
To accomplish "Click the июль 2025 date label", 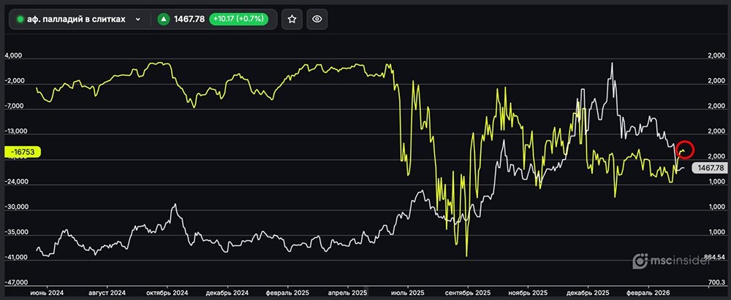I will 408,293.
